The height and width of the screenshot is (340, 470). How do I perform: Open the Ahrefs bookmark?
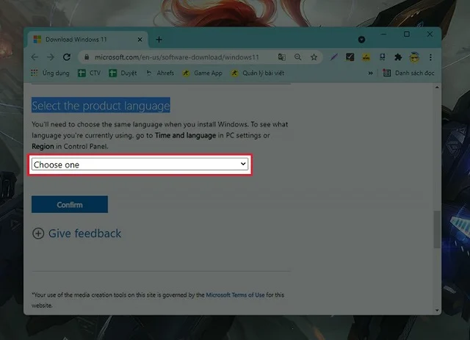click(x=160, y=73)
